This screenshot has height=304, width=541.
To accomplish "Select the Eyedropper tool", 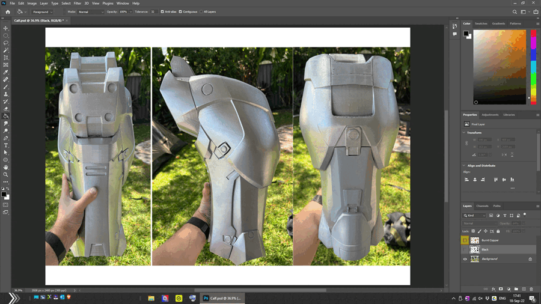I will pos(6,72).
